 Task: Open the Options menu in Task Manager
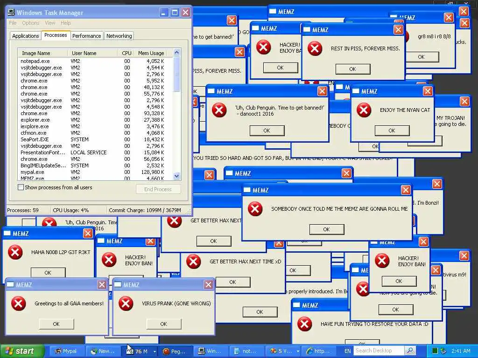coord(30,23)
